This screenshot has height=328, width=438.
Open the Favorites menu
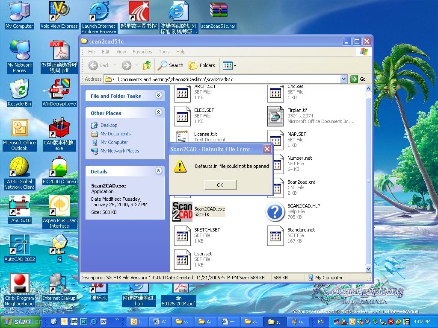coord(142,52)
